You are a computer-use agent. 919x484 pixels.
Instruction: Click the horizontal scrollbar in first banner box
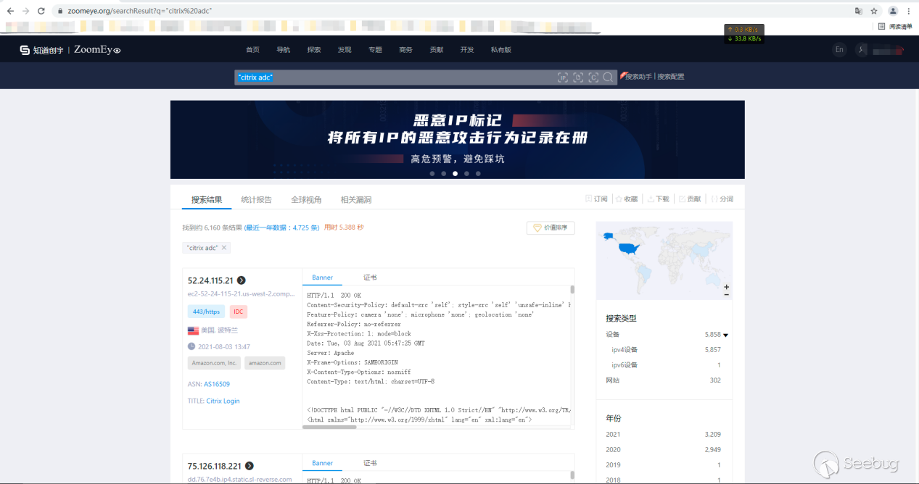coord(330,427)
